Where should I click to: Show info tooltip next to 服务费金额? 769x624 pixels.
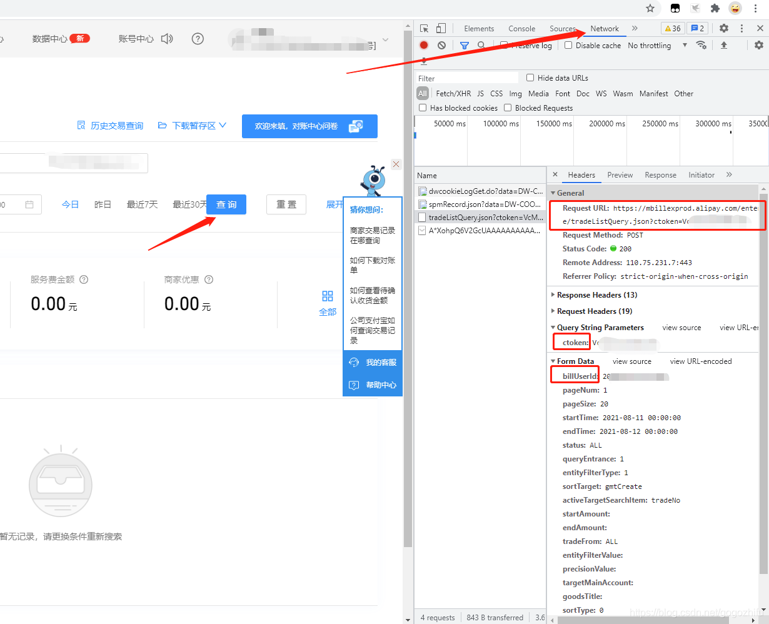84,279
